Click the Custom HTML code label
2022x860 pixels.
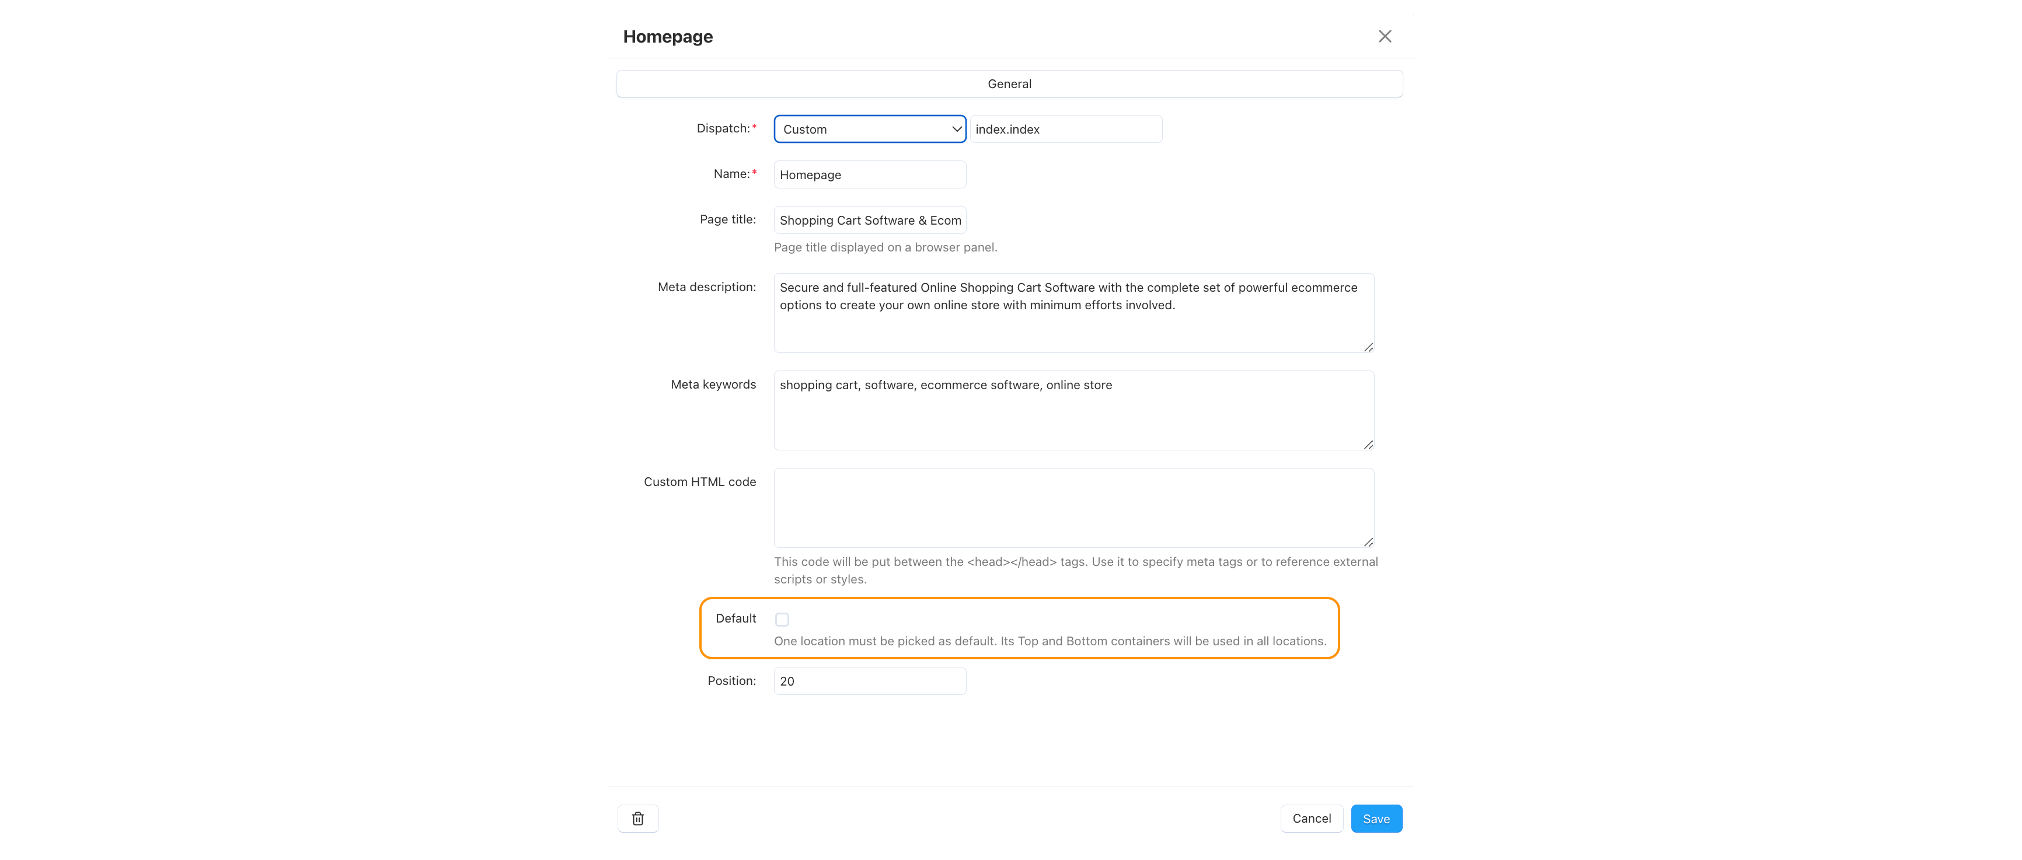[699, 482]
